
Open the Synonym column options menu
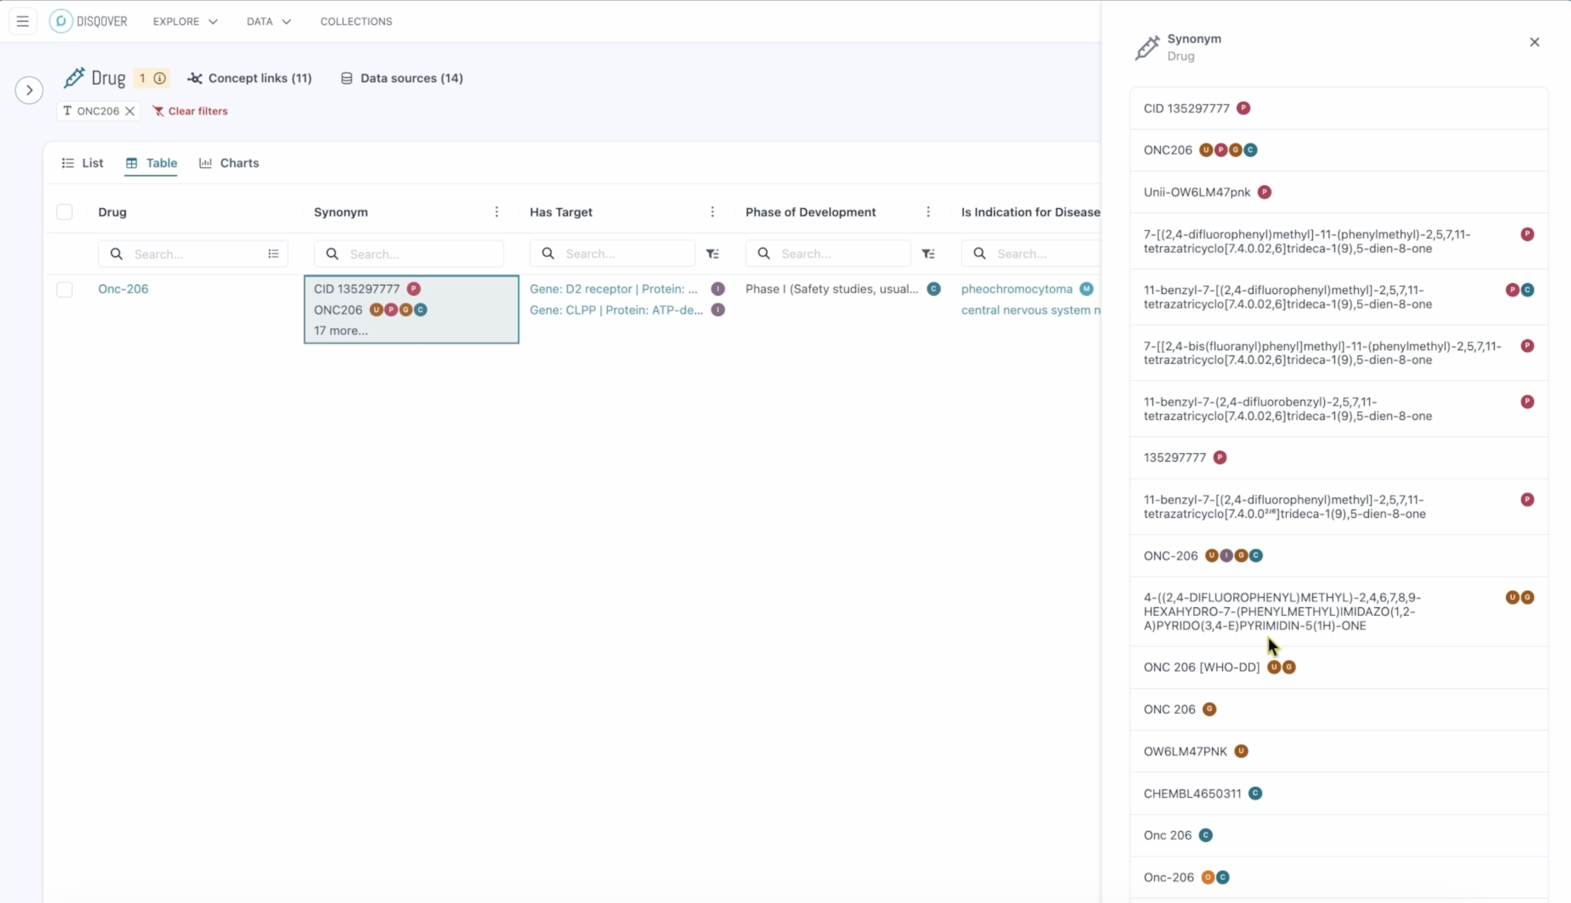tap(497, 212)
